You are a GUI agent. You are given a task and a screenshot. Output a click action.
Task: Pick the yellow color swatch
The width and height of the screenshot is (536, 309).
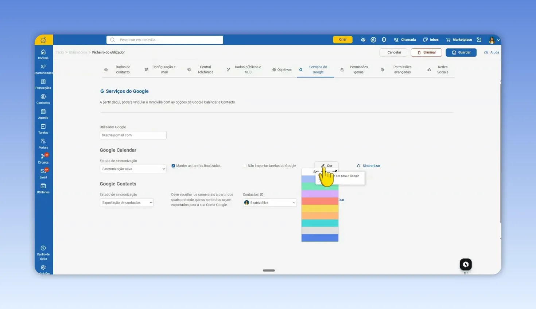click(x=320, y=208)
